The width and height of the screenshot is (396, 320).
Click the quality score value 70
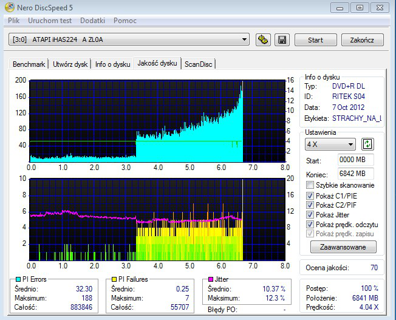coord(374,268)
